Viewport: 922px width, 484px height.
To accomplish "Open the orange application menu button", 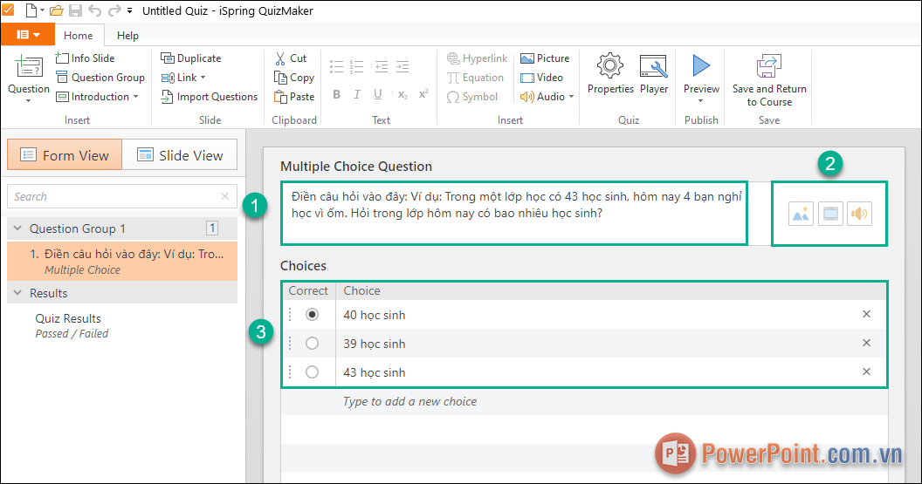I will (28, 35).
